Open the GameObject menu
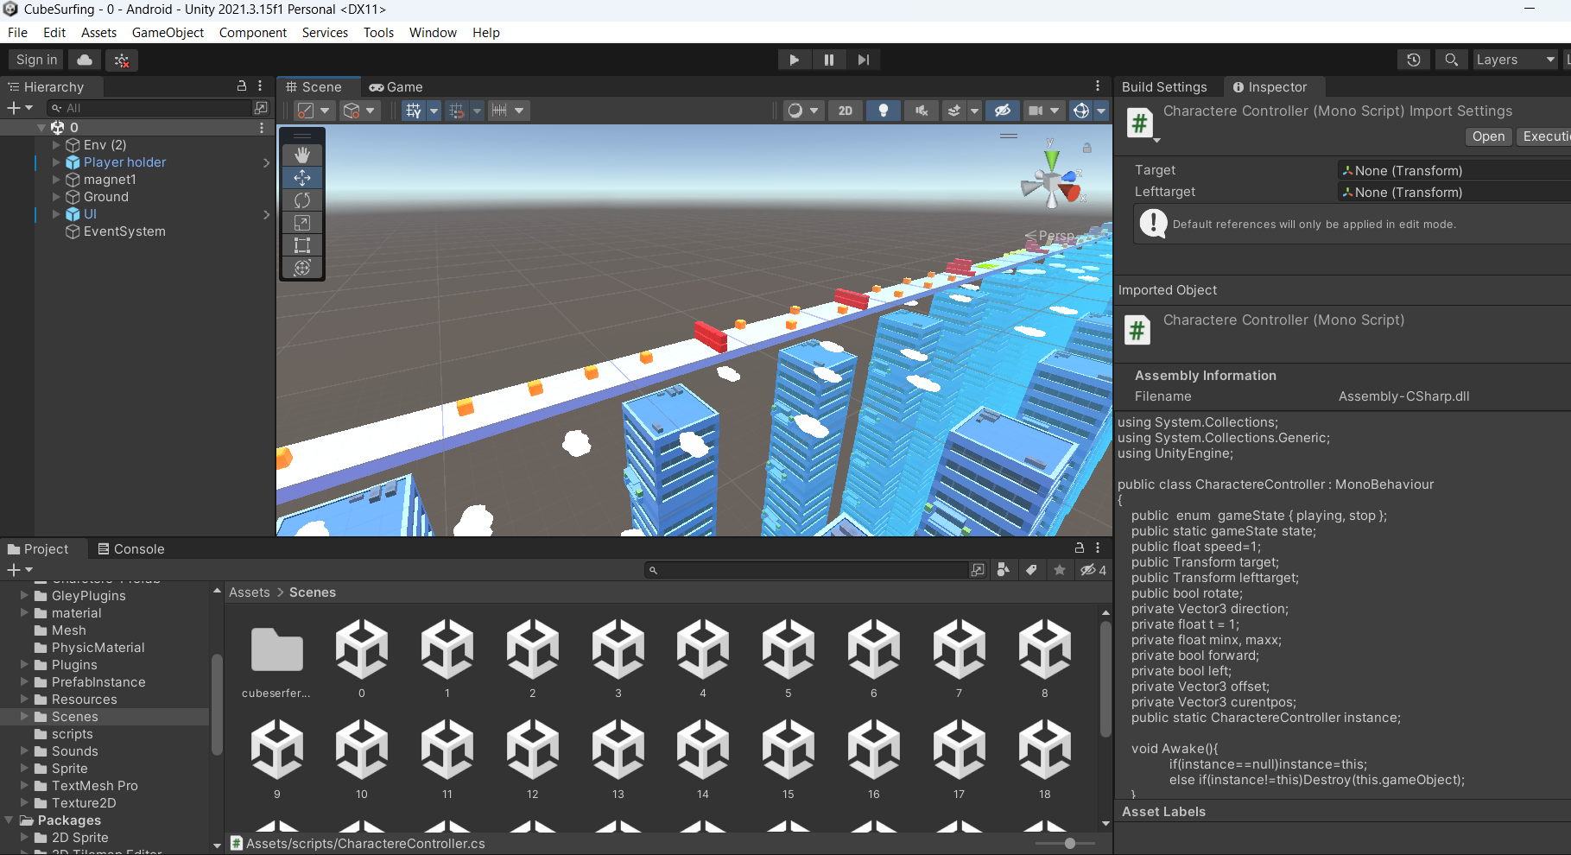Image resolution: width=1571 pixels, height=855 pixels. [168, 33]
